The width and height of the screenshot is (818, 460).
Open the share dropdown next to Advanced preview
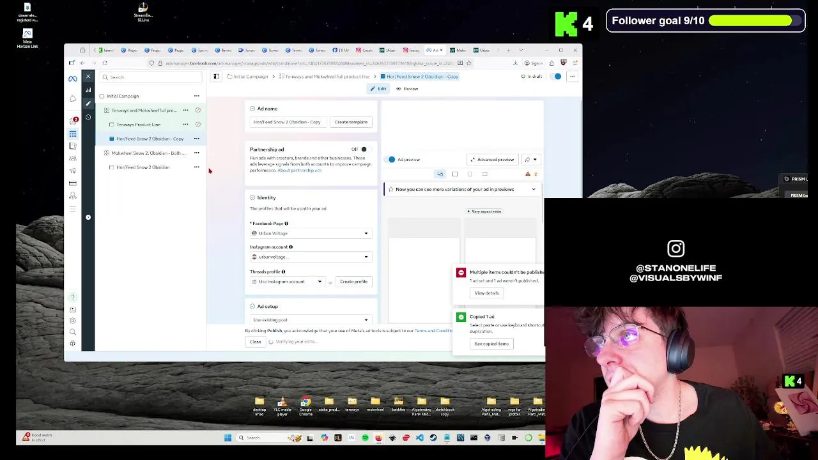[531, 160]
